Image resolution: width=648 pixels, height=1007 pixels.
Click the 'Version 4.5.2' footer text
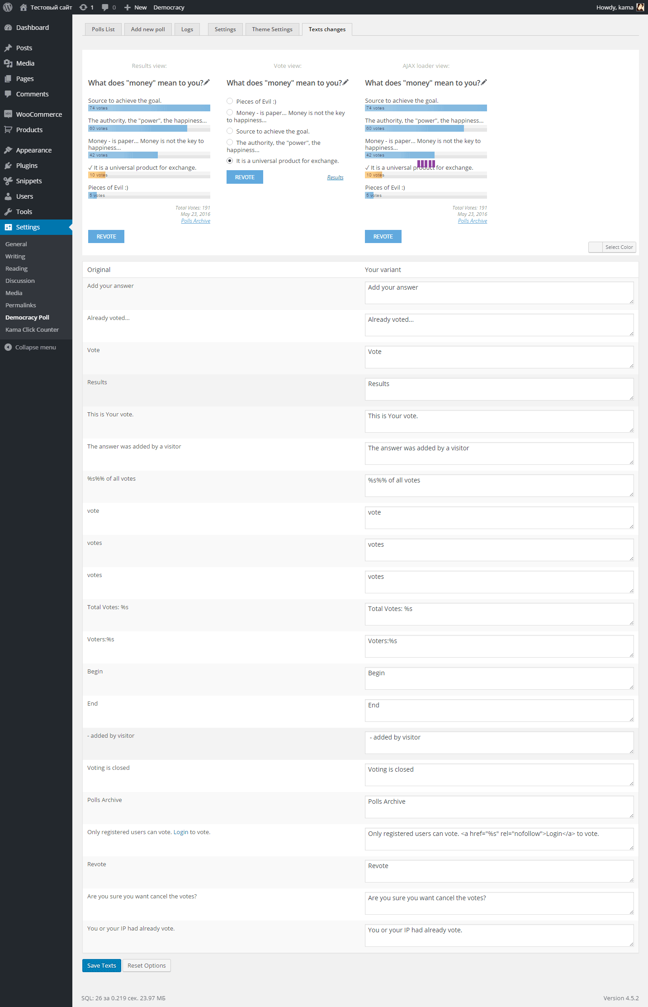[x=621, y=998]
